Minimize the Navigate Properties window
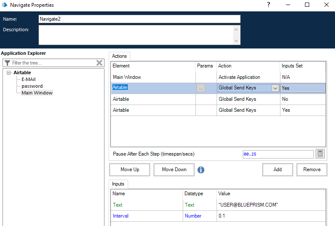Viewport: 335px width, 226px height. 288,5
